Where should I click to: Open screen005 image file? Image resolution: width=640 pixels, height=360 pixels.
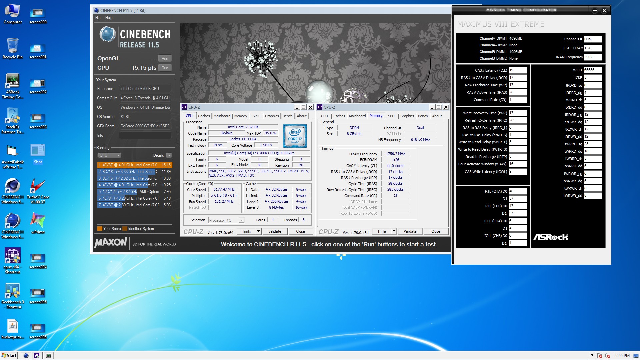click(38, 296)
